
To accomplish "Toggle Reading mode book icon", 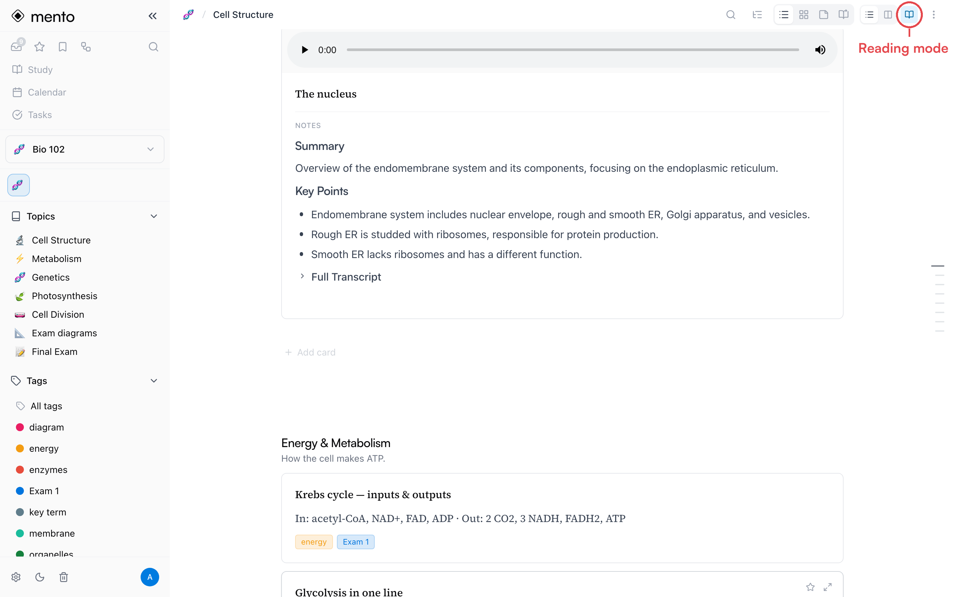I will coord(909,15).
